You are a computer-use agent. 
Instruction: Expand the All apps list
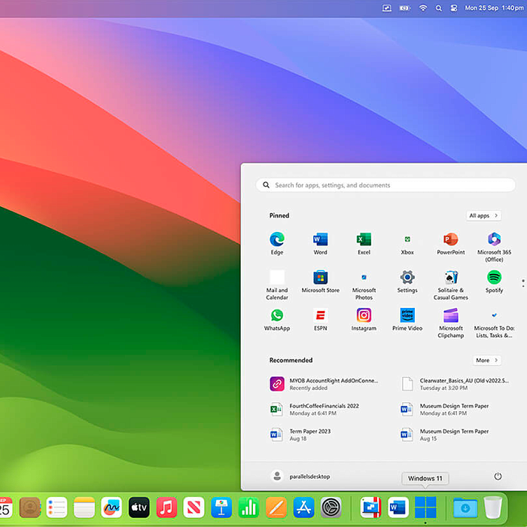point(483,215)
